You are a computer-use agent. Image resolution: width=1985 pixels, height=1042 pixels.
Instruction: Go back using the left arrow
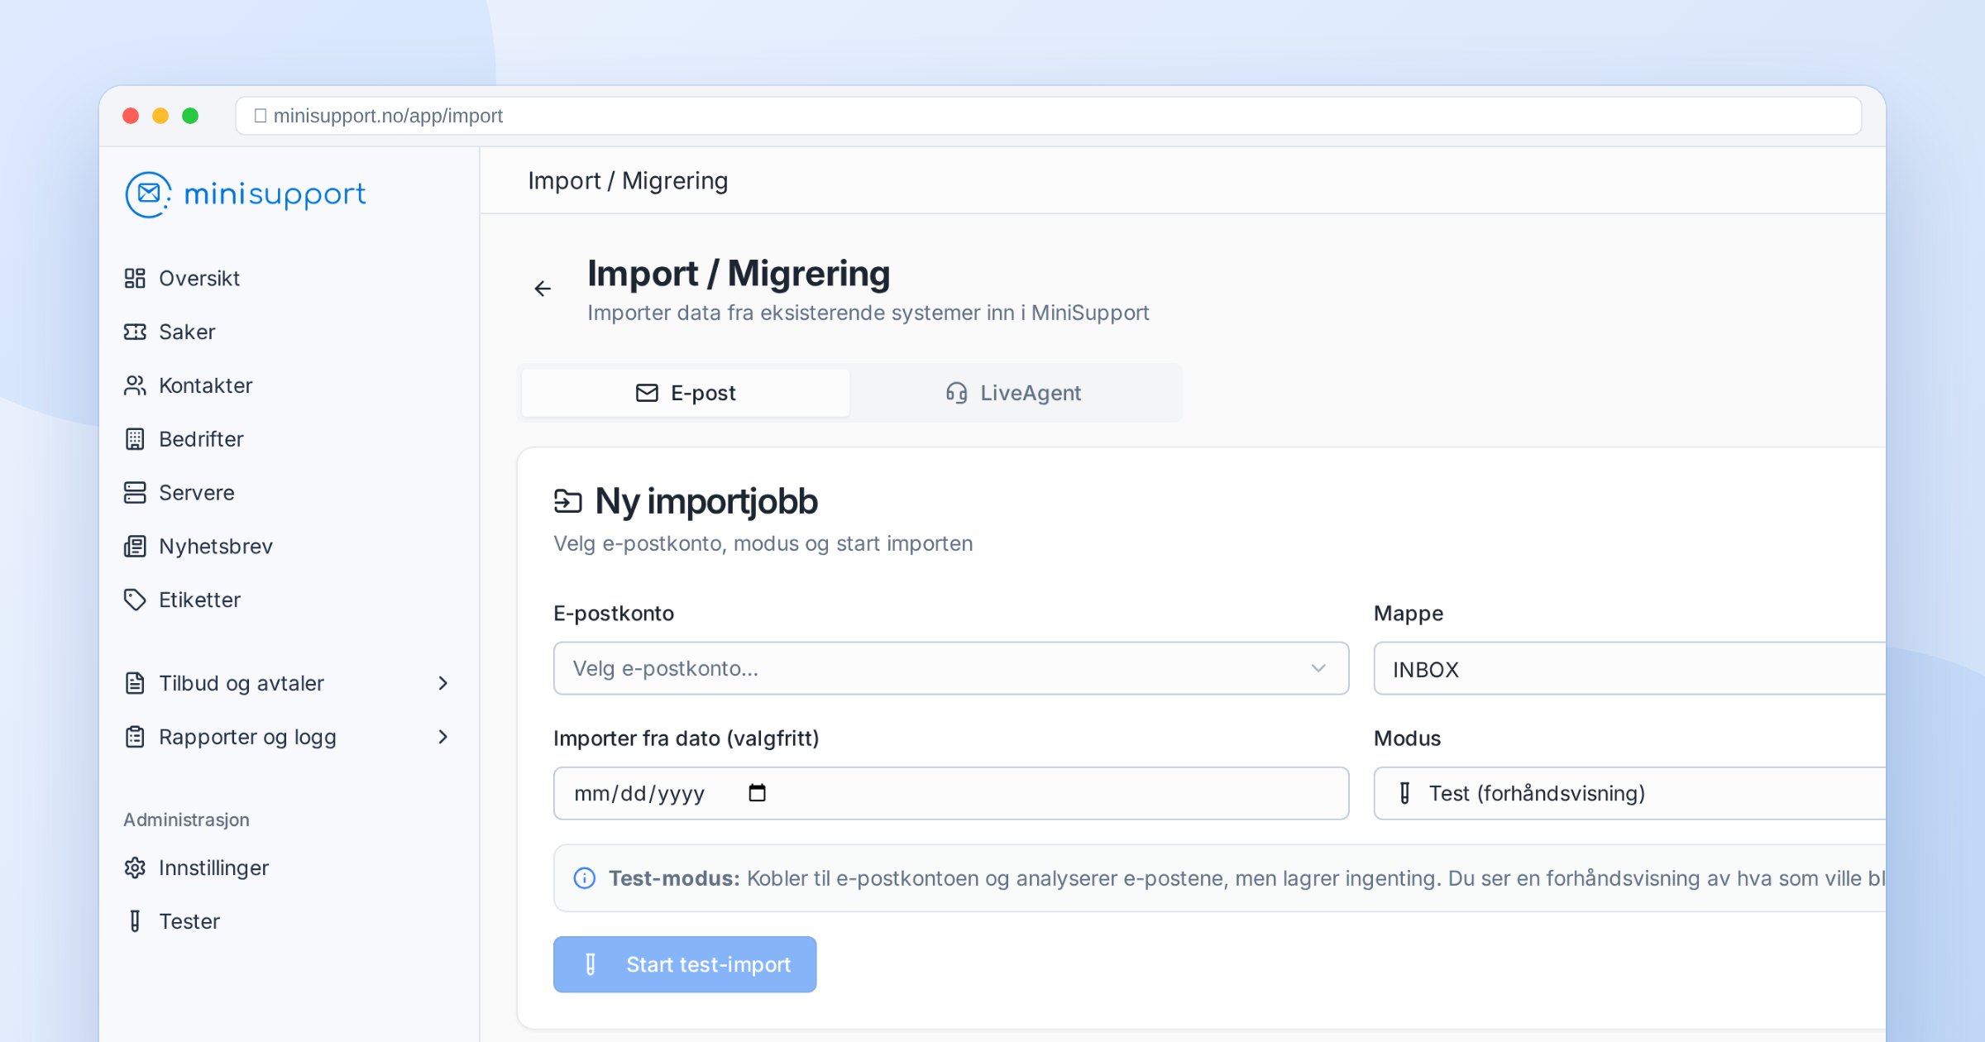543,289
